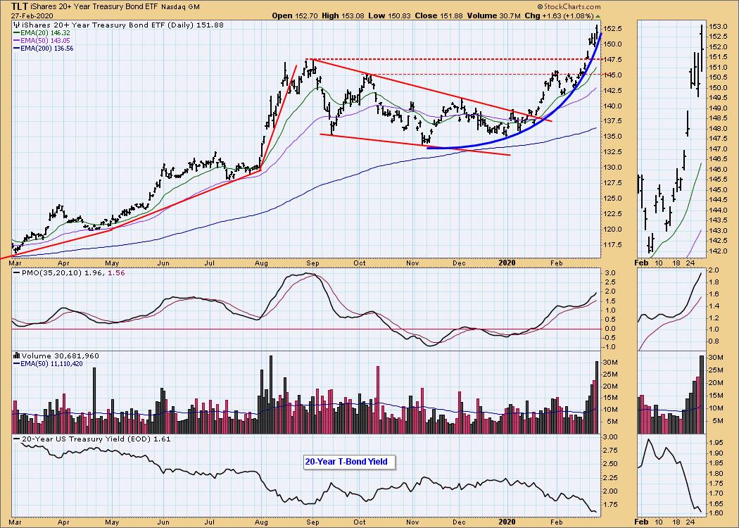
Task: Click the 2.25 yield axis label
Action: (x=612, y=477)
